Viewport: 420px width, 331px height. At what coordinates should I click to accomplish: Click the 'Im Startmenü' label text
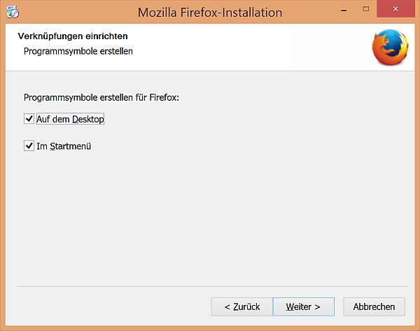64,146
